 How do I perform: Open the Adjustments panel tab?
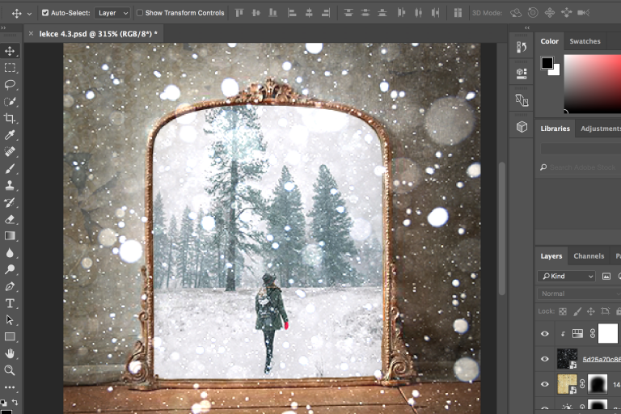tap(600, 129)
